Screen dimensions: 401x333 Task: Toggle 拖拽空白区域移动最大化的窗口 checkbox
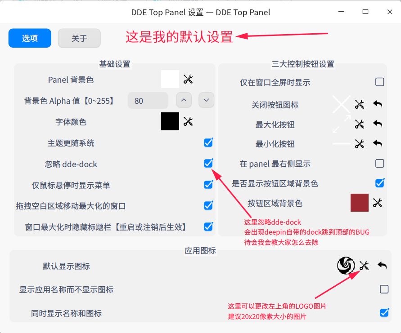[x=208, y=205]
